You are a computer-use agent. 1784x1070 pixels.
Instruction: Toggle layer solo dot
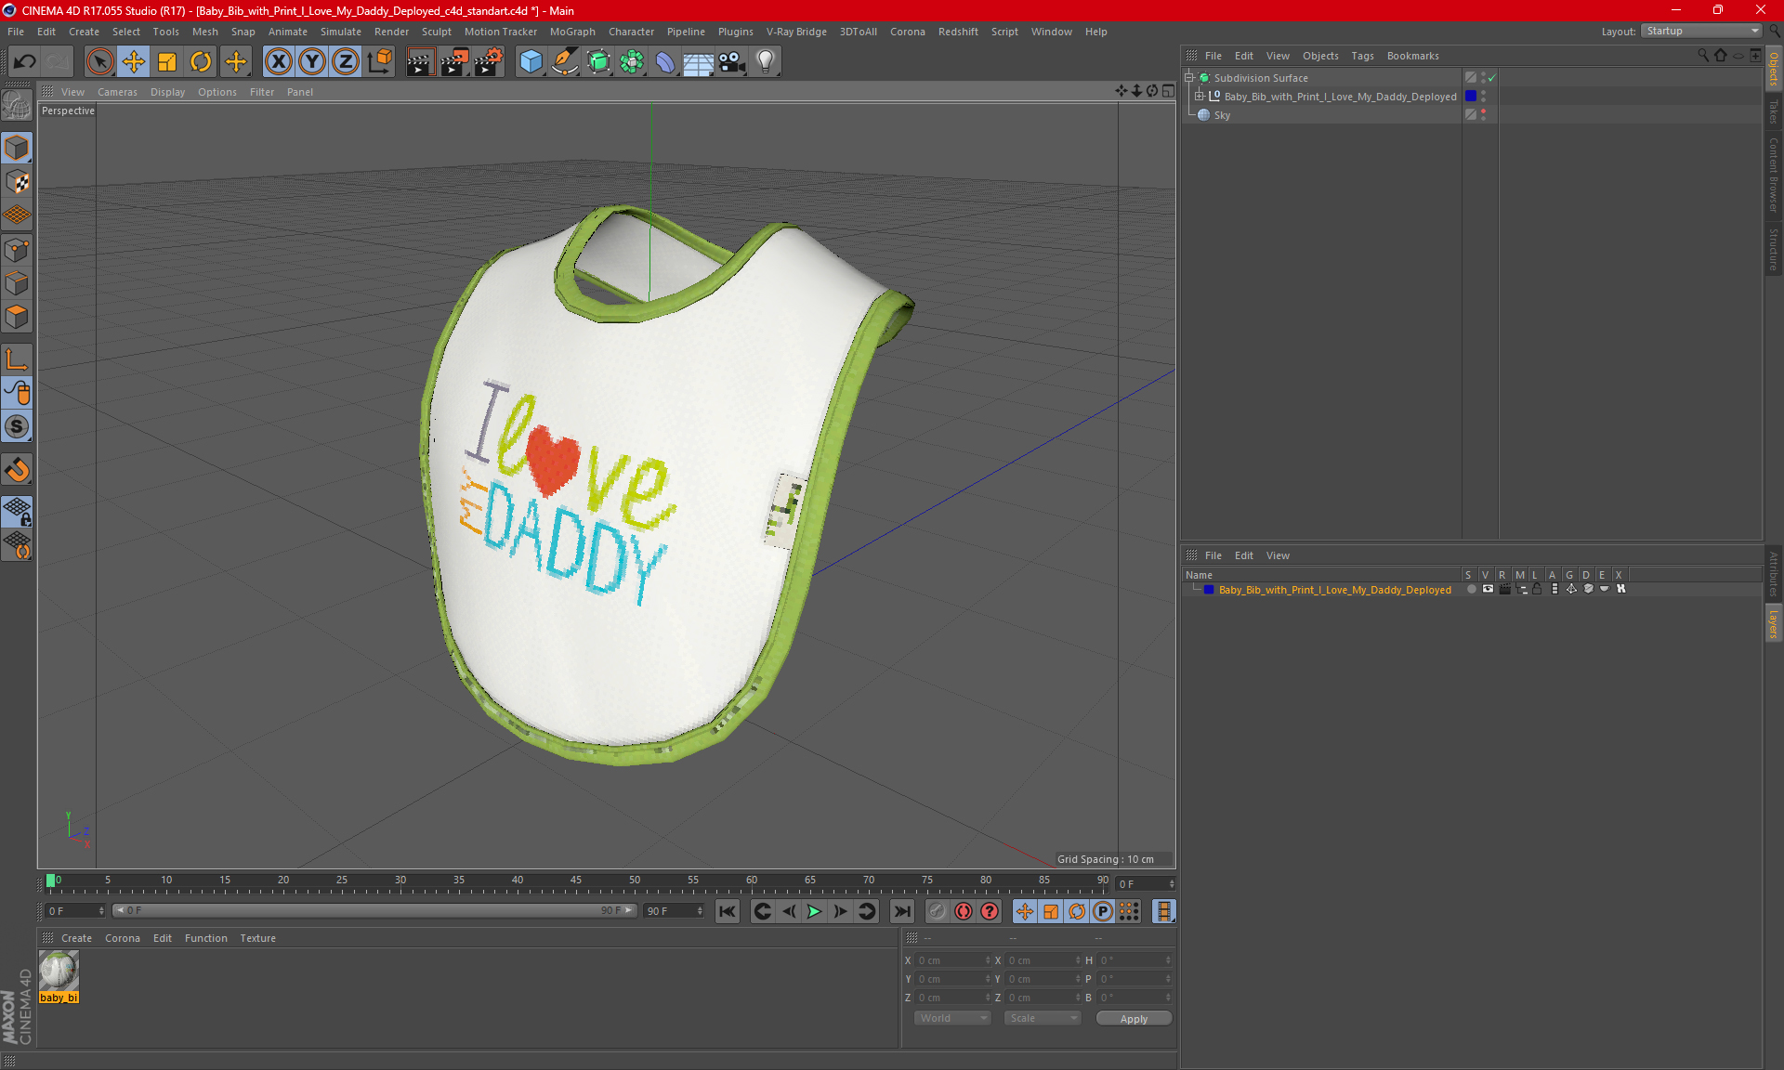[x=1471, y=589]
